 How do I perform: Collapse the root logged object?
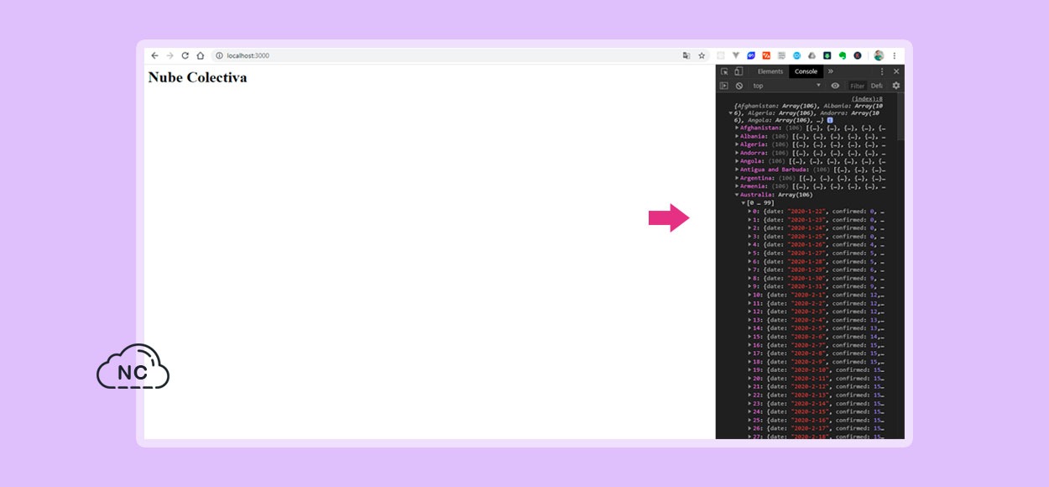point(731,113)
